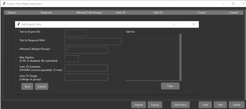
Task: Click the Export button in main window
Action: click(155, 105)
